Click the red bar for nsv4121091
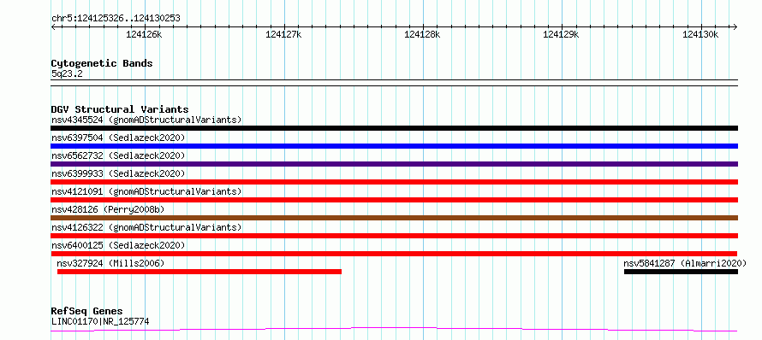The image size is (762, 340). (394, 200)
